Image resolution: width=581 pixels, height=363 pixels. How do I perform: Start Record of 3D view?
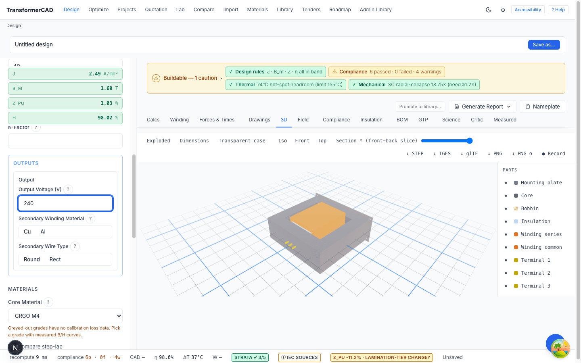(x=554, y=154)
